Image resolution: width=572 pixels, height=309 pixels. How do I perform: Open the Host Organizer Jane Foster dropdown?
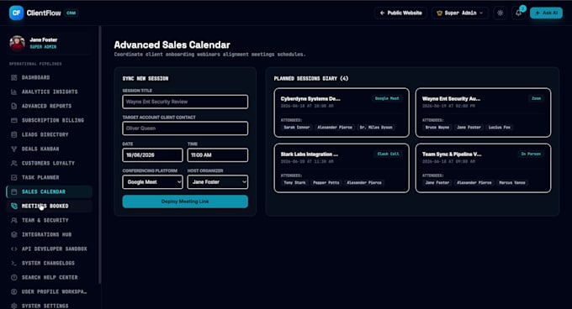[x=218, y=182]
